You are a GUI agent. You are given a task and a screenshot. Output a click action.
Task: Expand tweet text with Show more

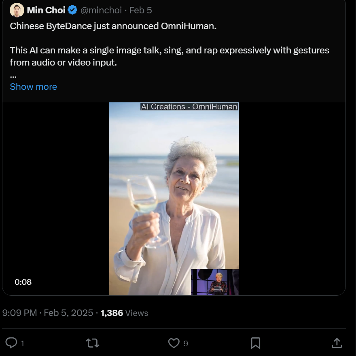(x=33, y=87)
